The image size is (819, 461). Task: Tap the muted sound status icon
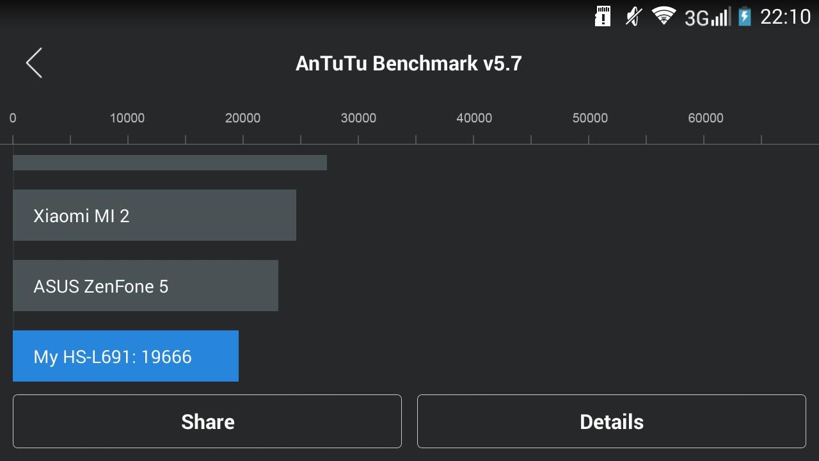pos(633,17)
